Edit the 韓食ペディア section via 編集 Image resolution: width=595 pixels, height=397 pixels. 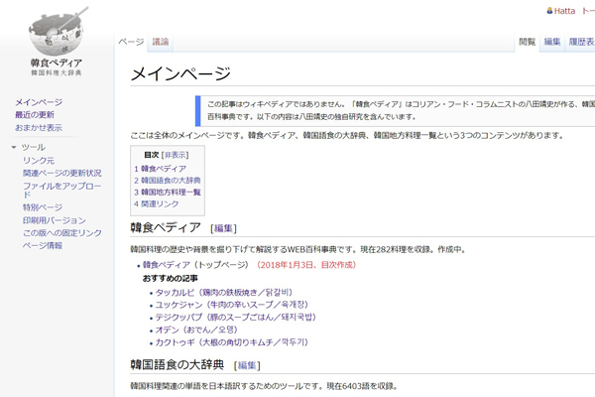tap(224, 228)
